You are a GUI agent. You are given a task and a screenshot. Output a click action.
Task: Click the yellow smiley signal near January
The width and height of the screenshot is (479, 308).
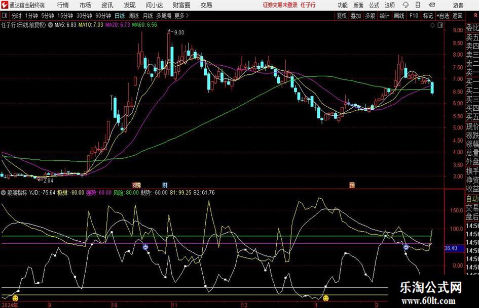[x=325, y=298]
